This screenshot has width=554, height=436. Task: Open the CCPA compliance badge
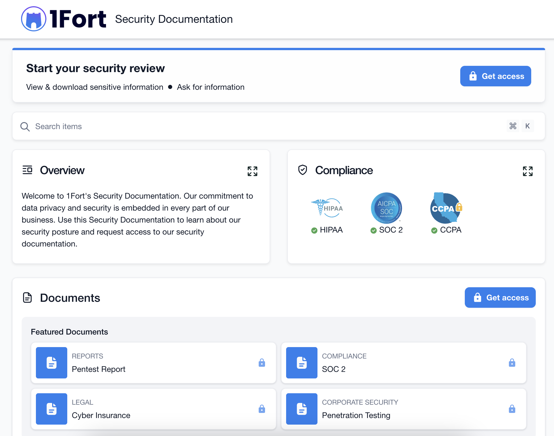(x=446, y=208)
